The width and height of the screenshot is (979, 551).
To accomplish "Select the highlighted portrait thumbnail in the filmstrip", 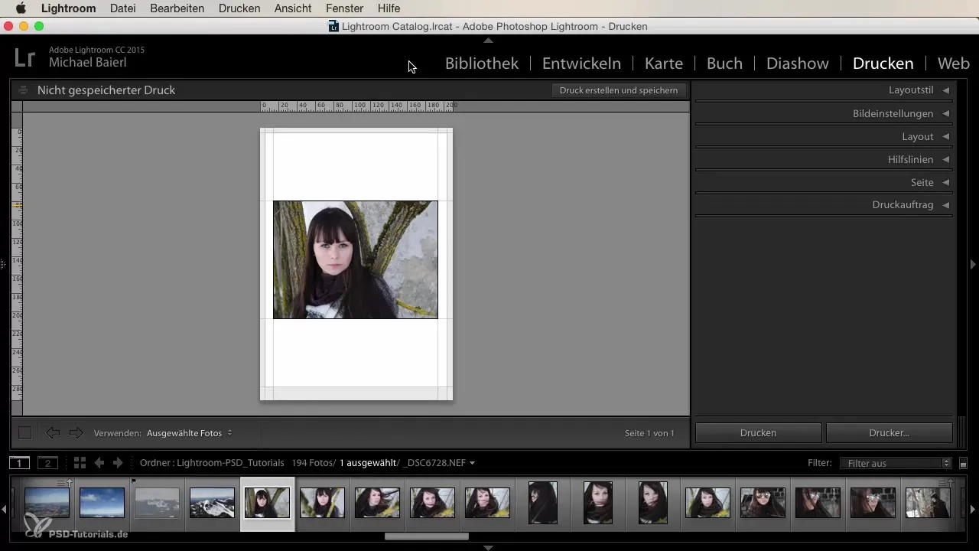I will [x=267, y=503].
